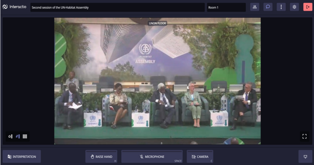Screen dimensions: 314x165
Task: Select the pinned speakers view icon
Action: pyautogui.click(x=18, y=136)
